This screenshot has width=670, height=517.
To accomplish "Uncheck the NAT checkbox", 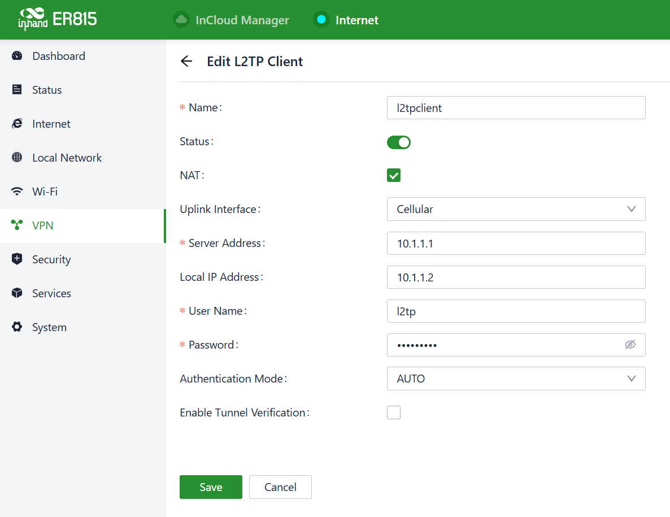I will point(394,176).
